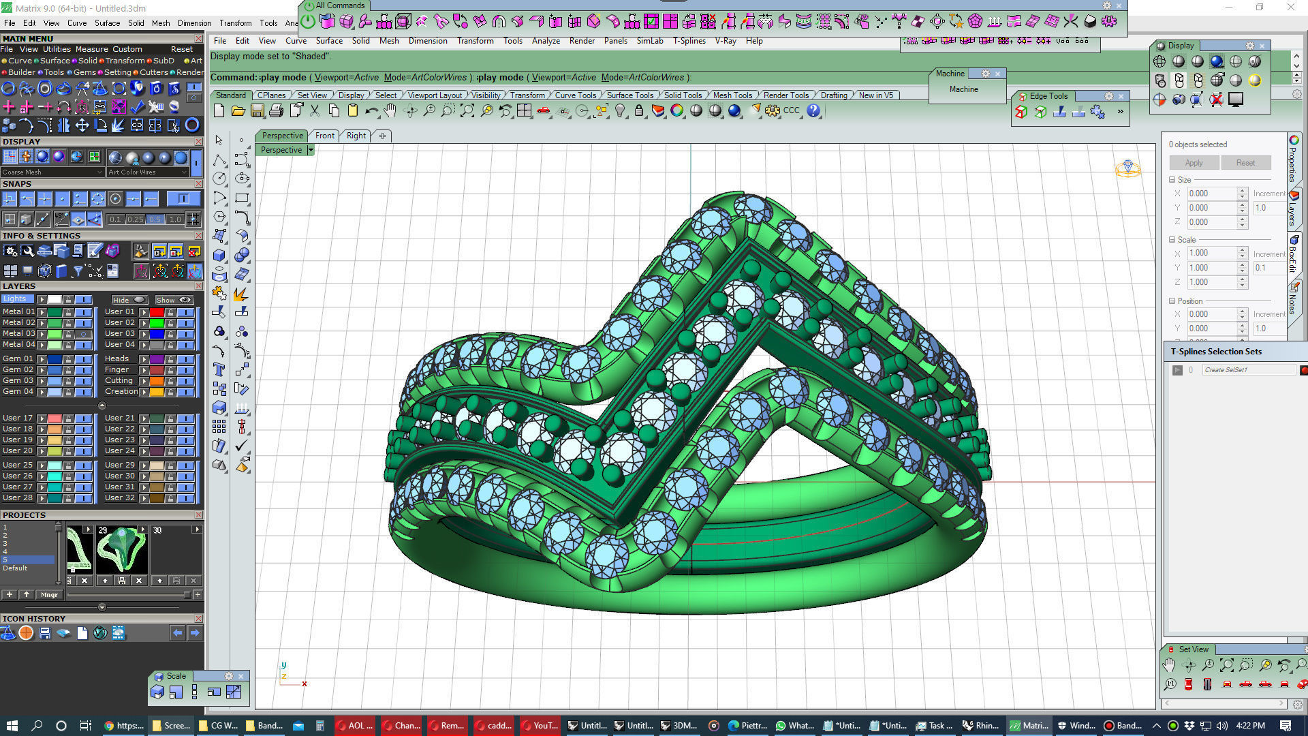The height and width of the screenshot is (736, 1308).
Task: Click project thumbnail 29 of the ring
Action: point(121,549)
